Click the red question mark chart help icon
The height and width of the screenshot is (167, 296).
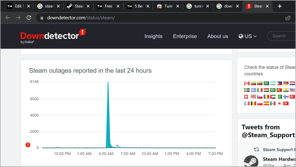pyautogui.click(x=28, y=145)
